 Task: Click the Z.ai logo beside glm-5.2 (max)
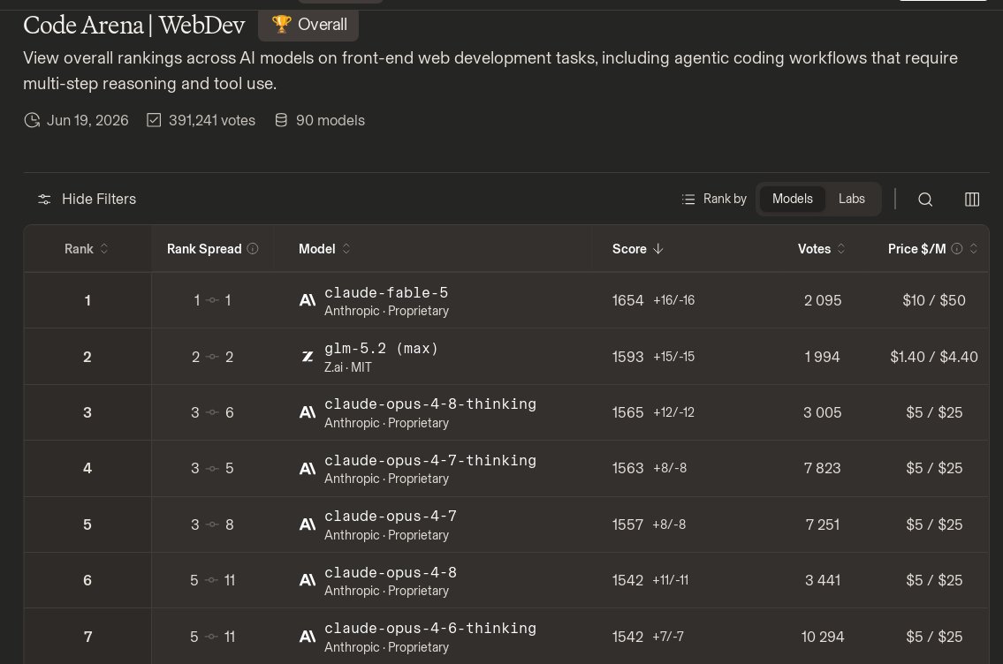coord(308,357)
